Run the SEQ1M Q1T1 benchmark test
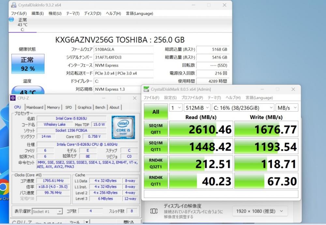The image size is (326, 225). (x=156, y=146)
